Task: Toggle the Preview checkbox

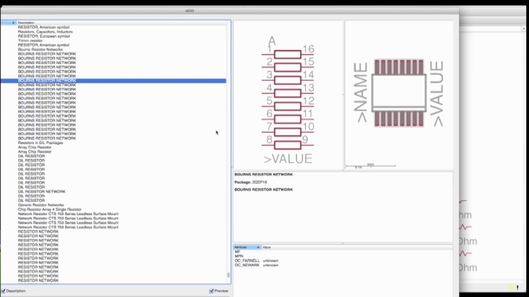Action: point(212,291)
